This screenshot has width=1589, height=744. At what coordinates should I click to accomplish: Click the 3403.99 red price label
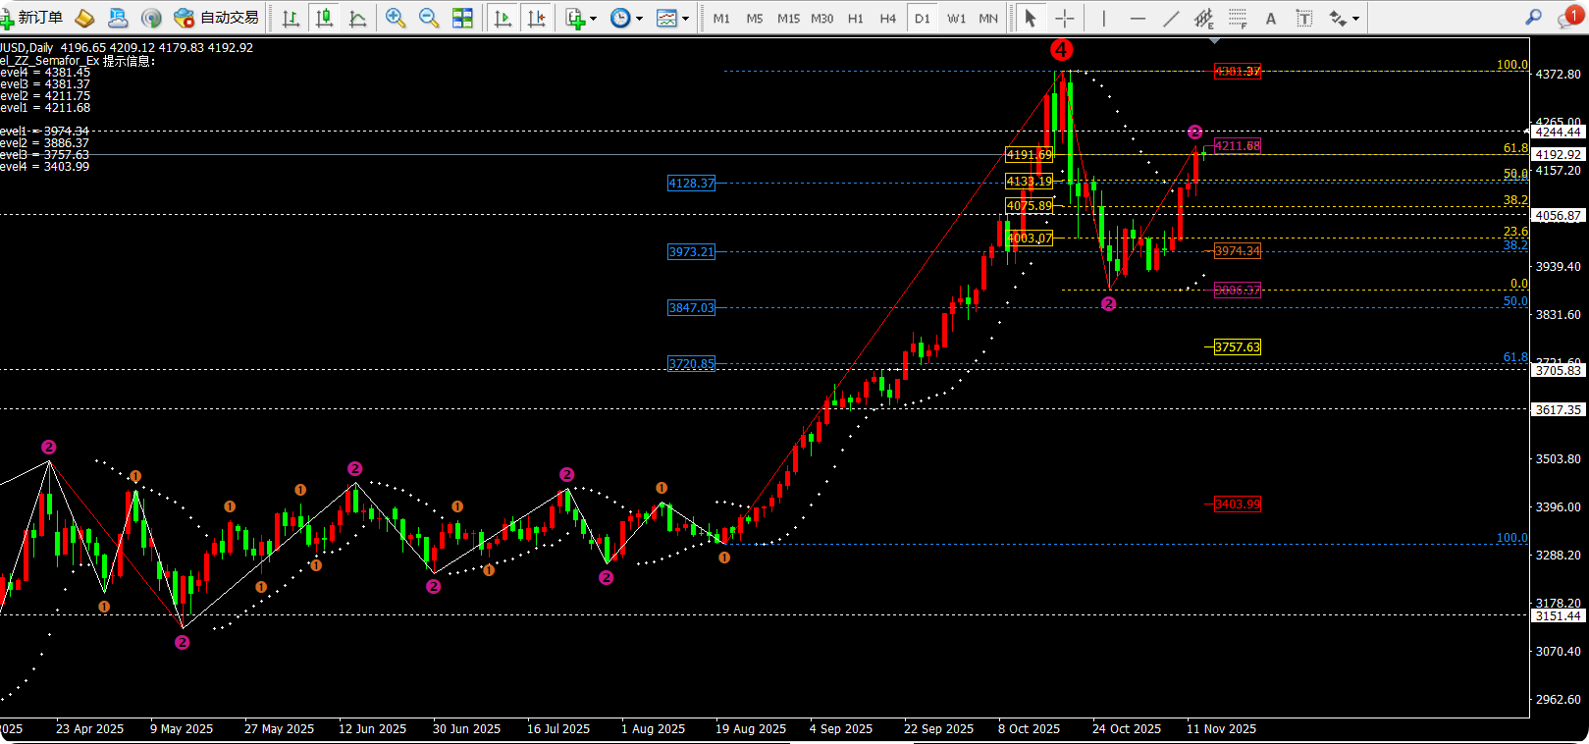pyautogui.click(x=1238, y=505)
